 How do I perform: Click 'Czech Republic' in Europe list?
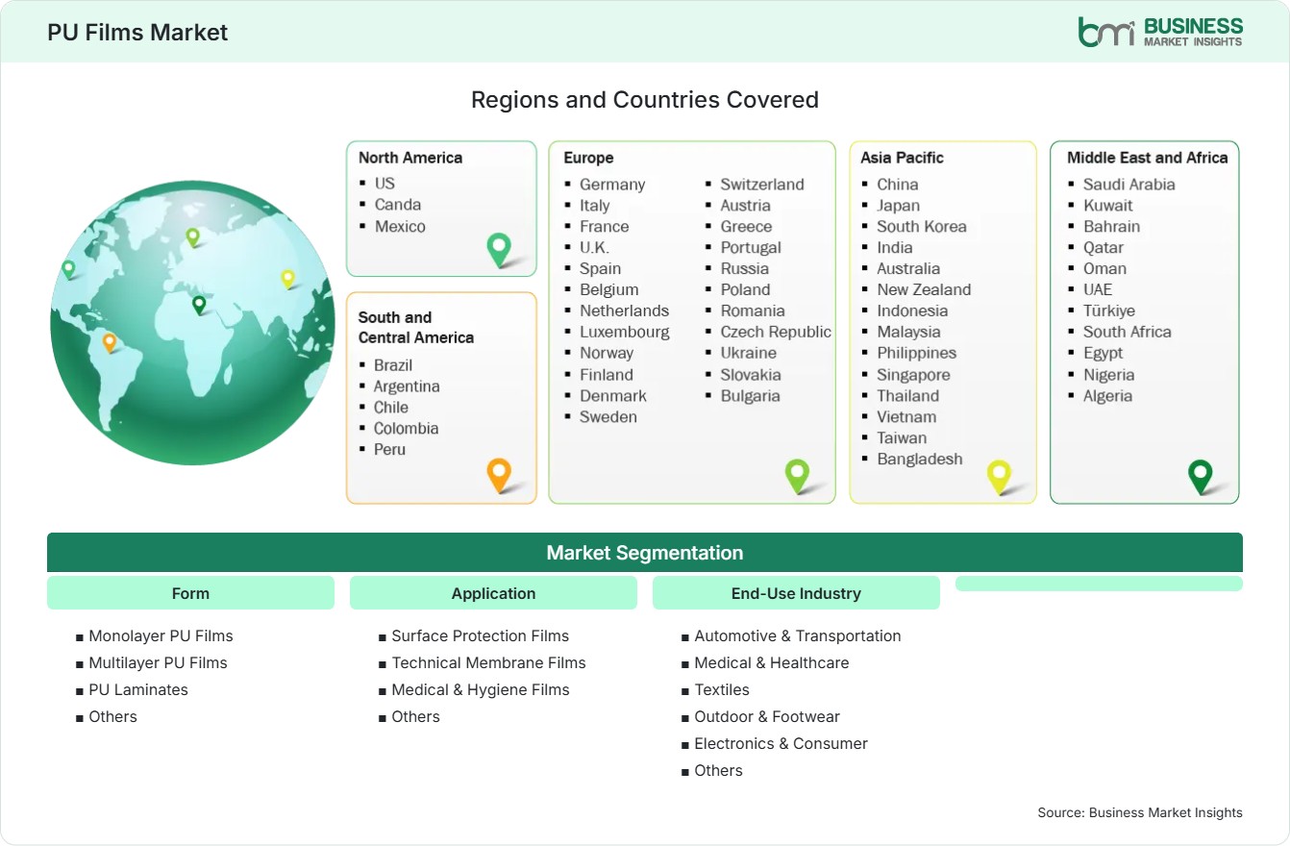[776, 332]
